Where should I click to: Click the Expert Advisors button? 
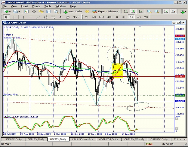coord(105,11)
